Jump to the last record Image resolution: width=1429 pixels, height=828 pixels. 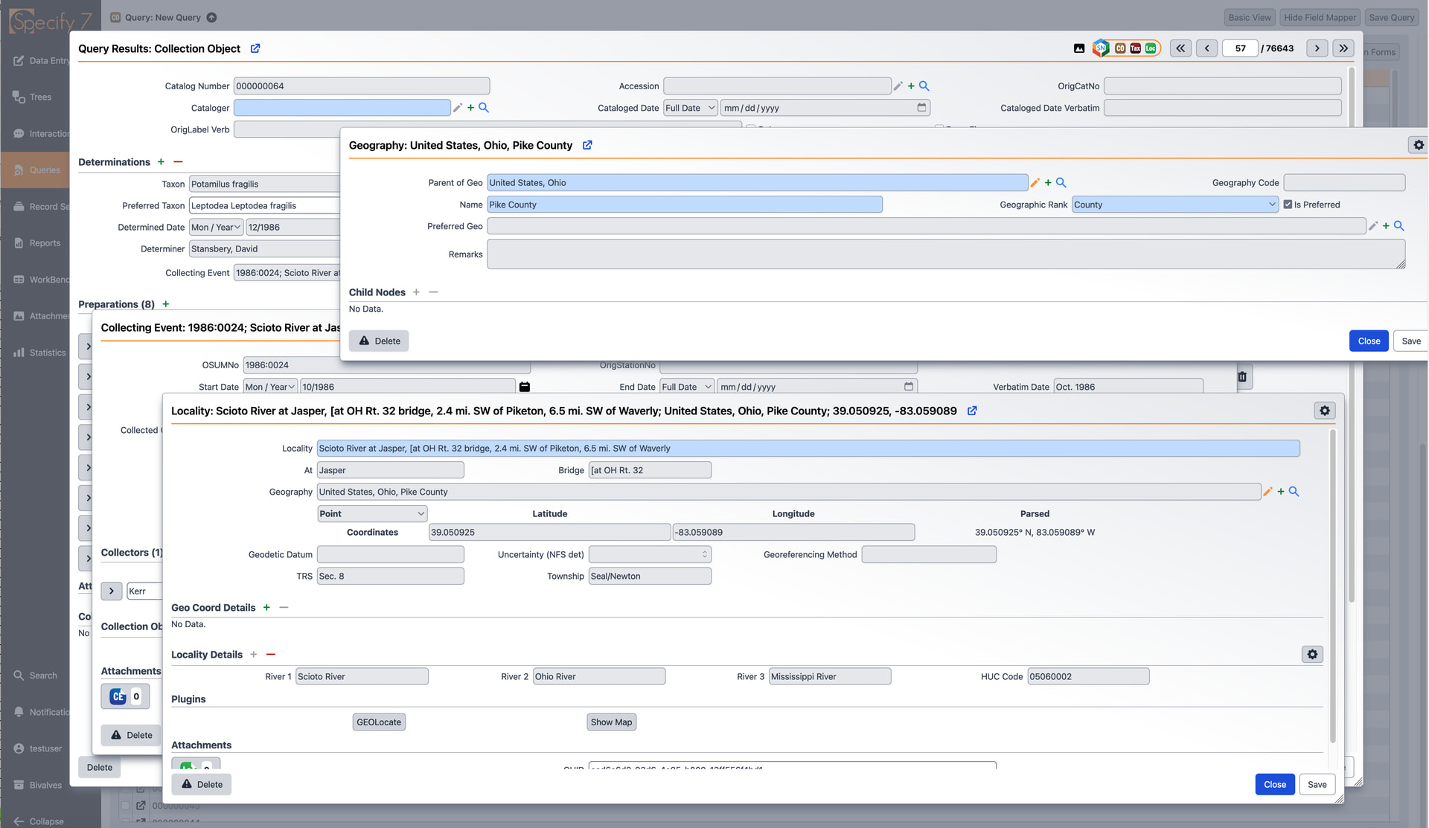point(1343,48)
